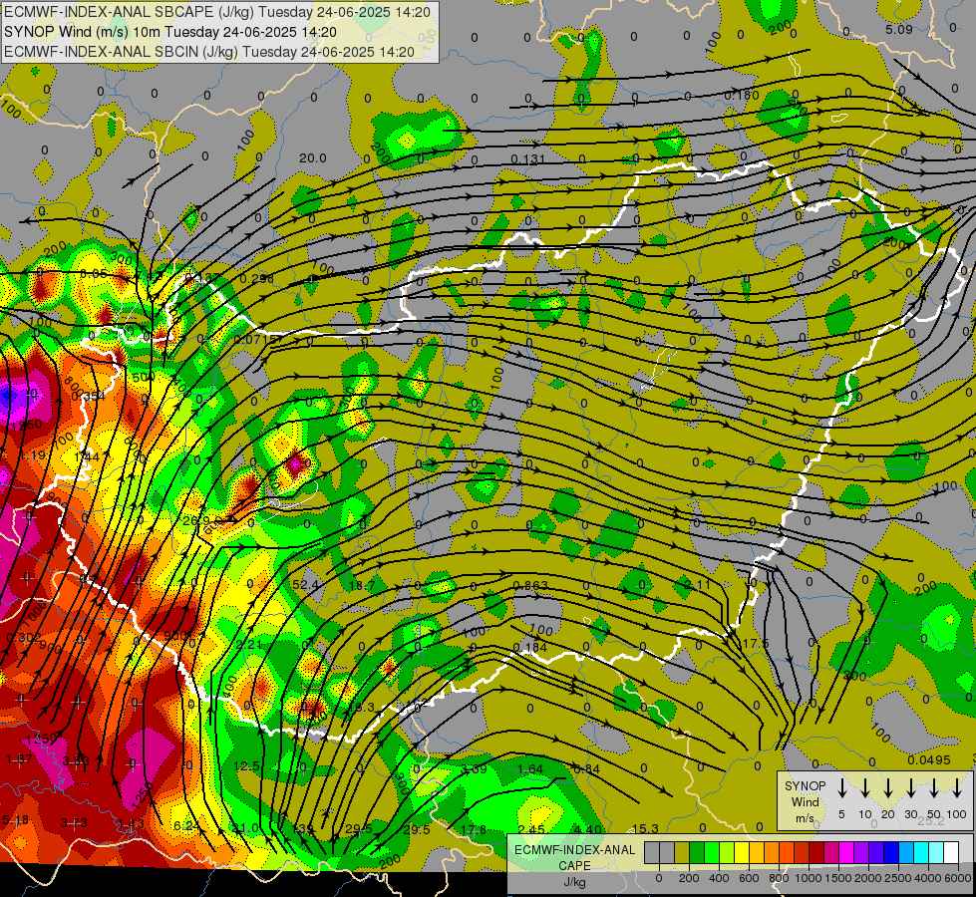Click the map value 1.64

pos(530,769)
